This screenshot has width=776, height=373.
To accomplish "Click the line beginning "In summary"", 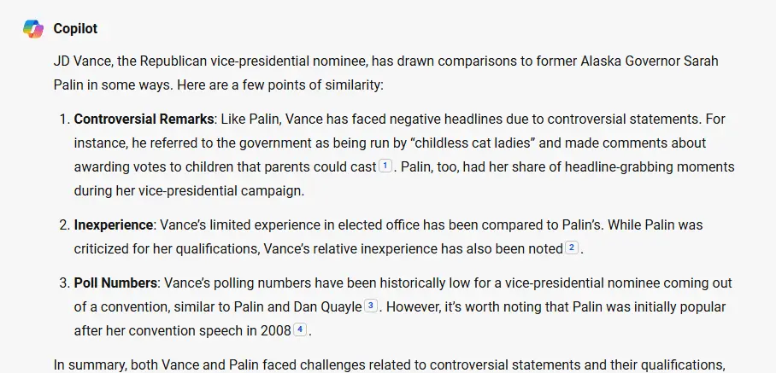I will point(342,364).
